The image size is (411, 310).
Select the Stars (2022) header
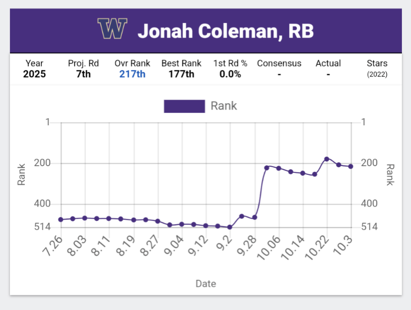click(x=377, y=63)
